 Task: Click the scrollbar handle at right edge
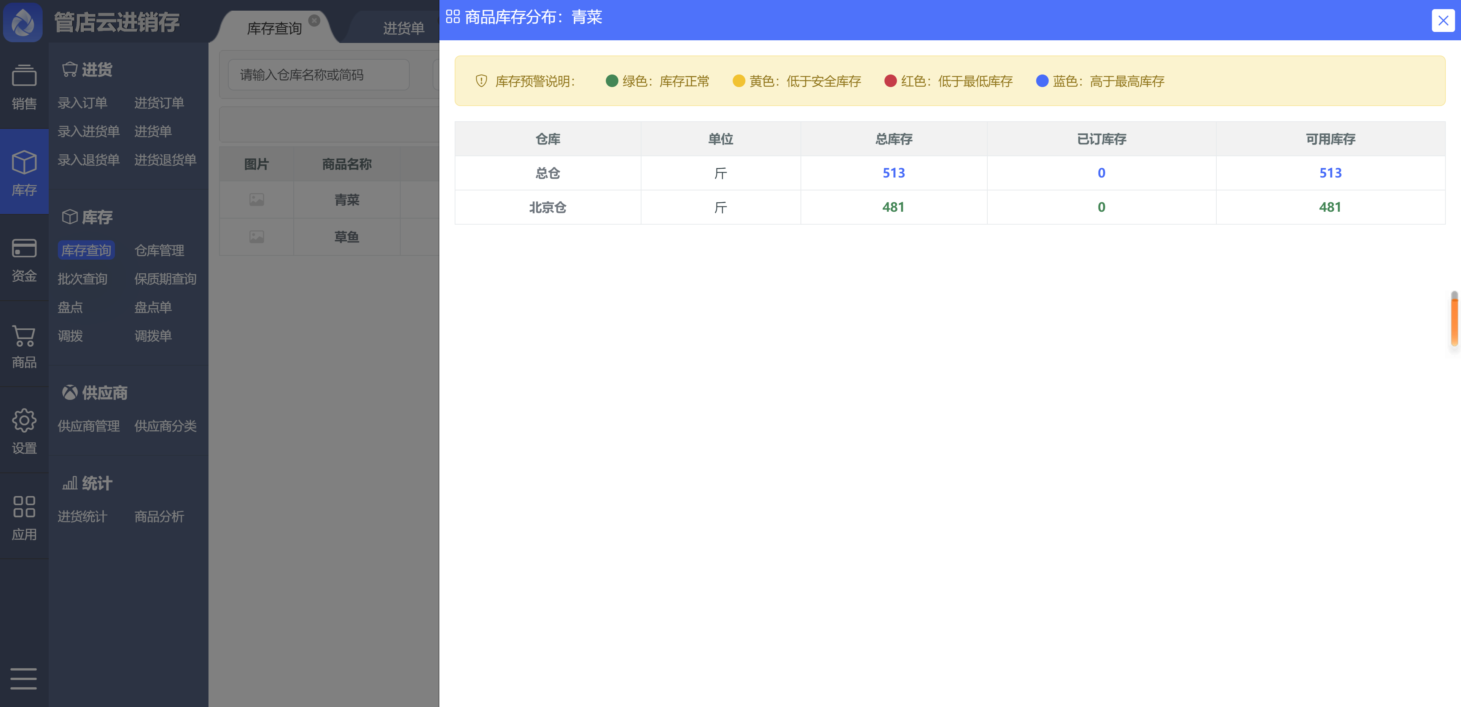click(x=1454, y=319)
